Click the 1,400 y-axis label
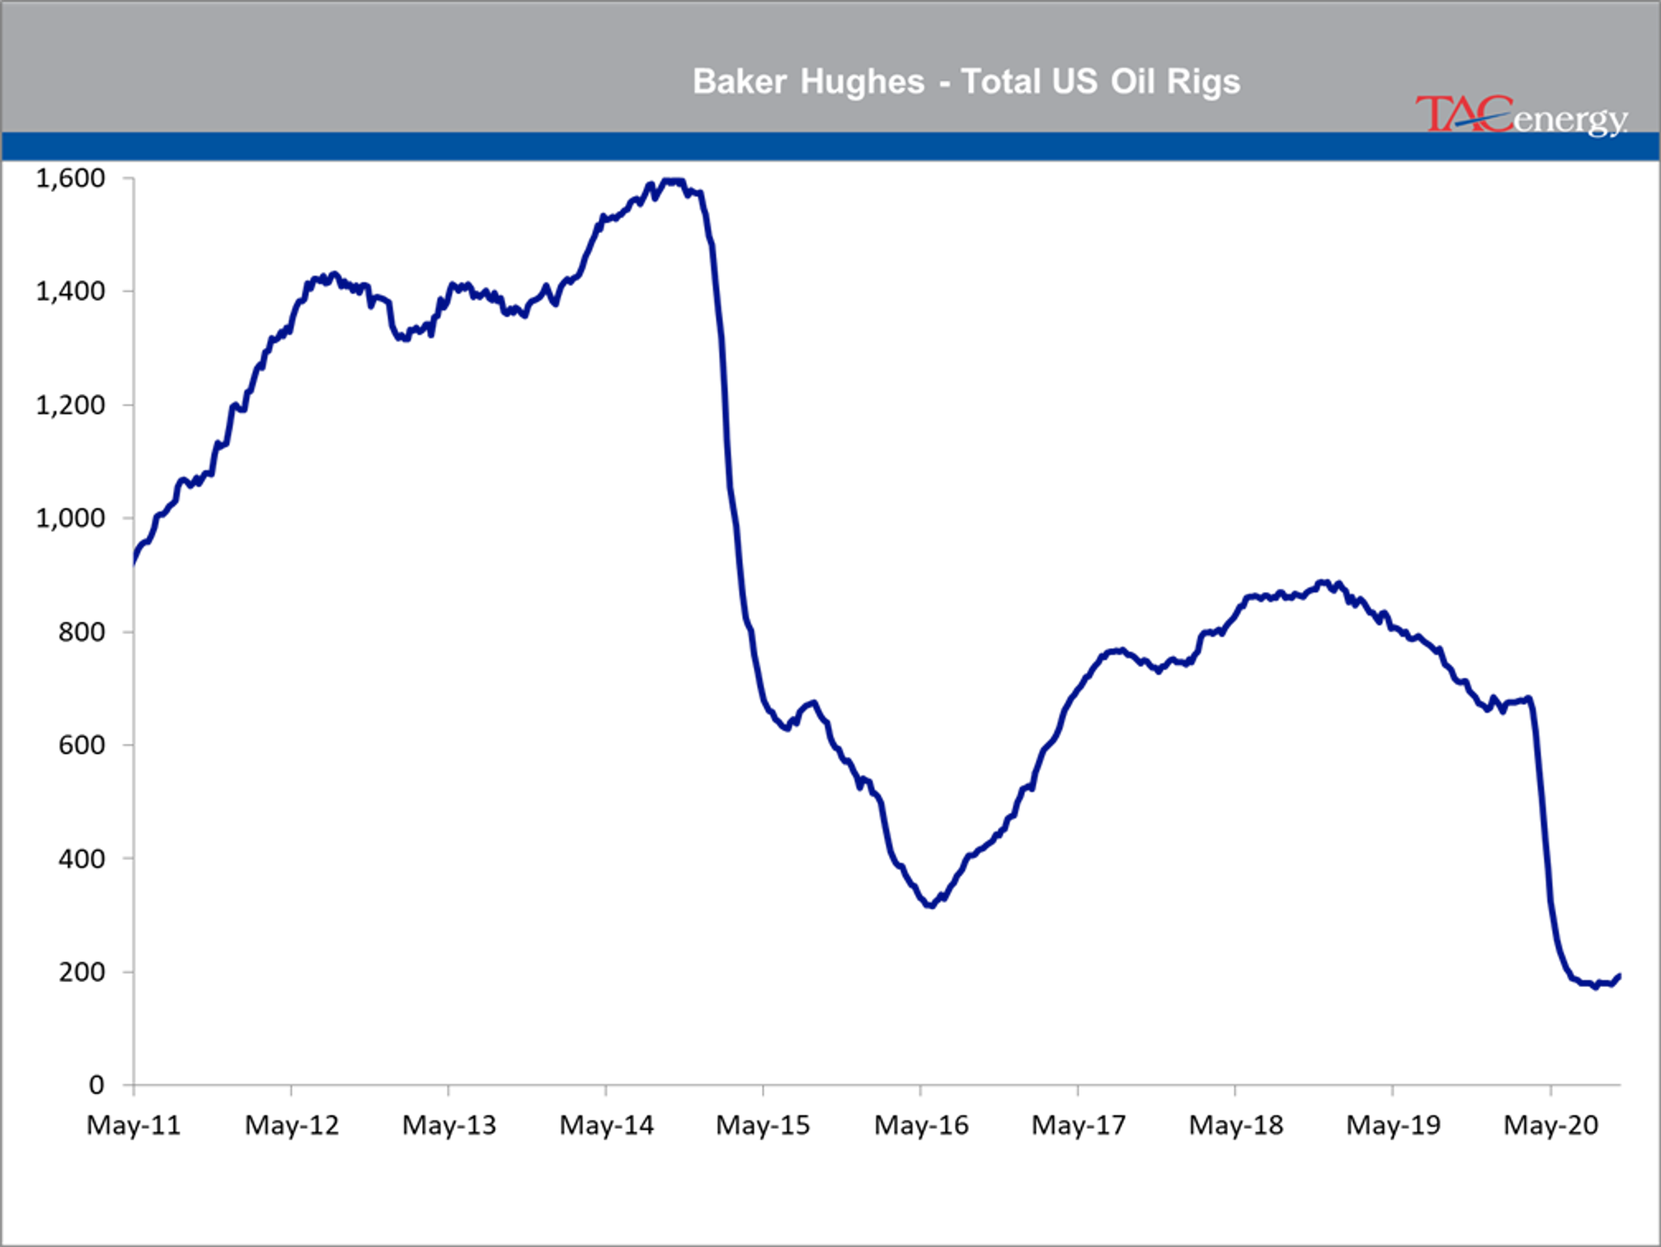This screenshot has height=1247, width=1661. [71, 291]
